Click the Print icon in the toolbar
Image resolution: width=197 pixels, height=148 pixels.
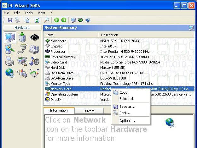tap(17, 20)
